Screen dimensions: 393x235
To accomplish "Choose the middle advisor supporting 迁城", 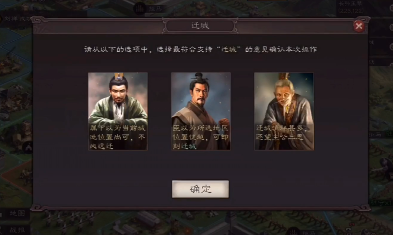I will coord(201,112).
